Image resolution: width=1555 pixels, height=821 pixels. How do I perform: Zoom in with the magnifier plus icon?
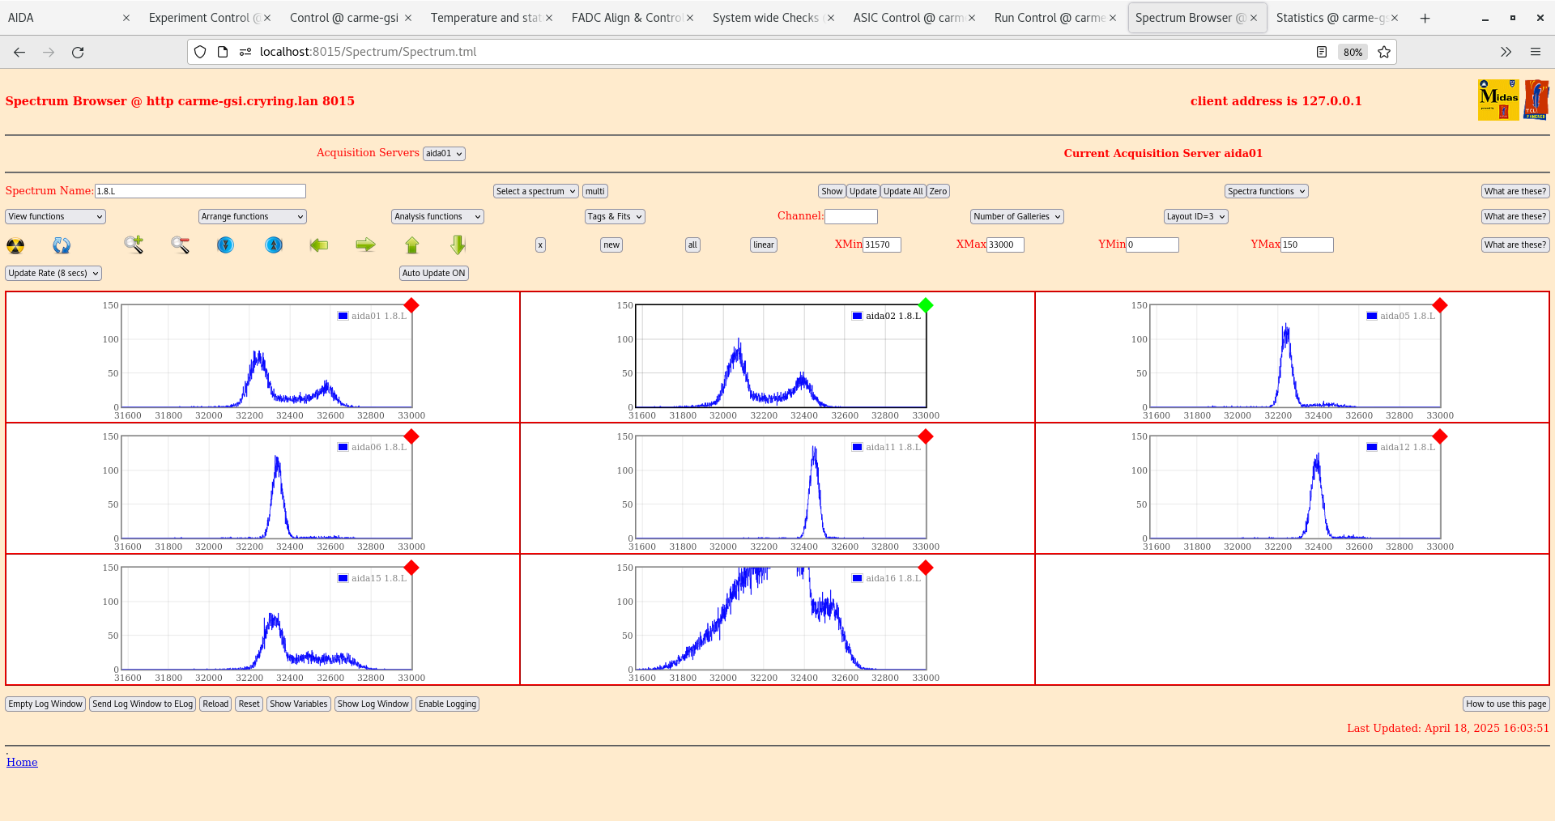(134, 245)
